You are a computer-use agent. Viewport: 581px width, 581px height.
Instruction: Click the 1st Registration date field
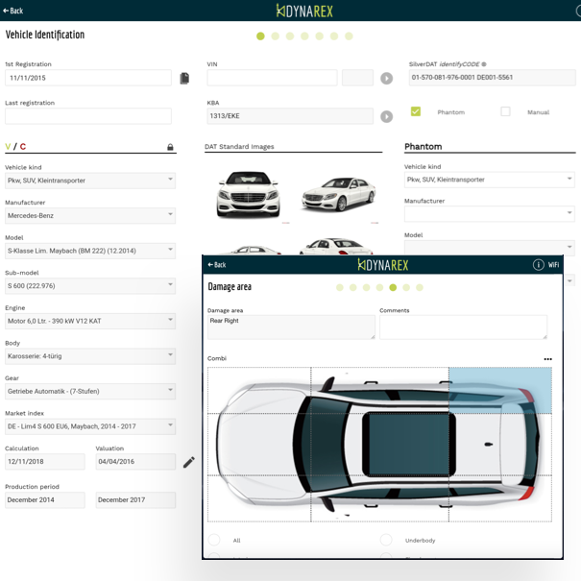pos(88,78)
